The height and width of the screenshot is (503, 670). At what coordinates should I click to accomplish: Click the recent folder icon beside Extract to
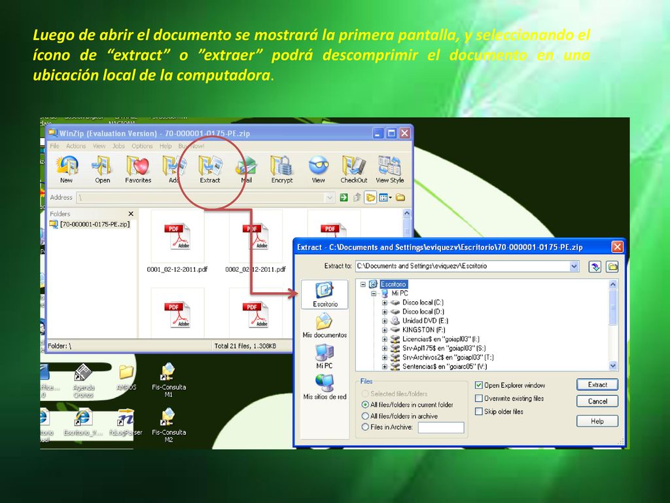(595, 267)
